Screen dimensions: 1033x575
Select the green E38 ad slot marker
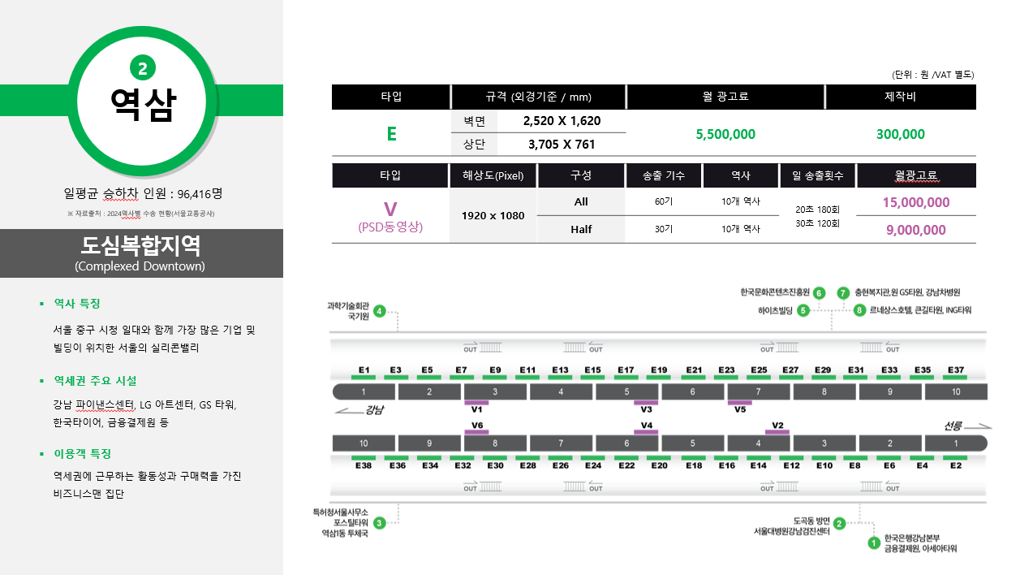pos(364,458)
